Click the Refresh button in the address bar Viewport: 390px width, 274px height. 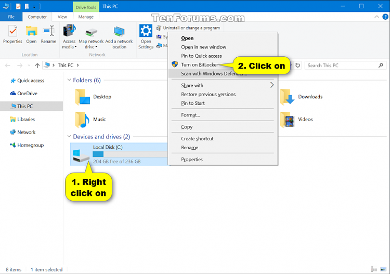click(297, 66)
